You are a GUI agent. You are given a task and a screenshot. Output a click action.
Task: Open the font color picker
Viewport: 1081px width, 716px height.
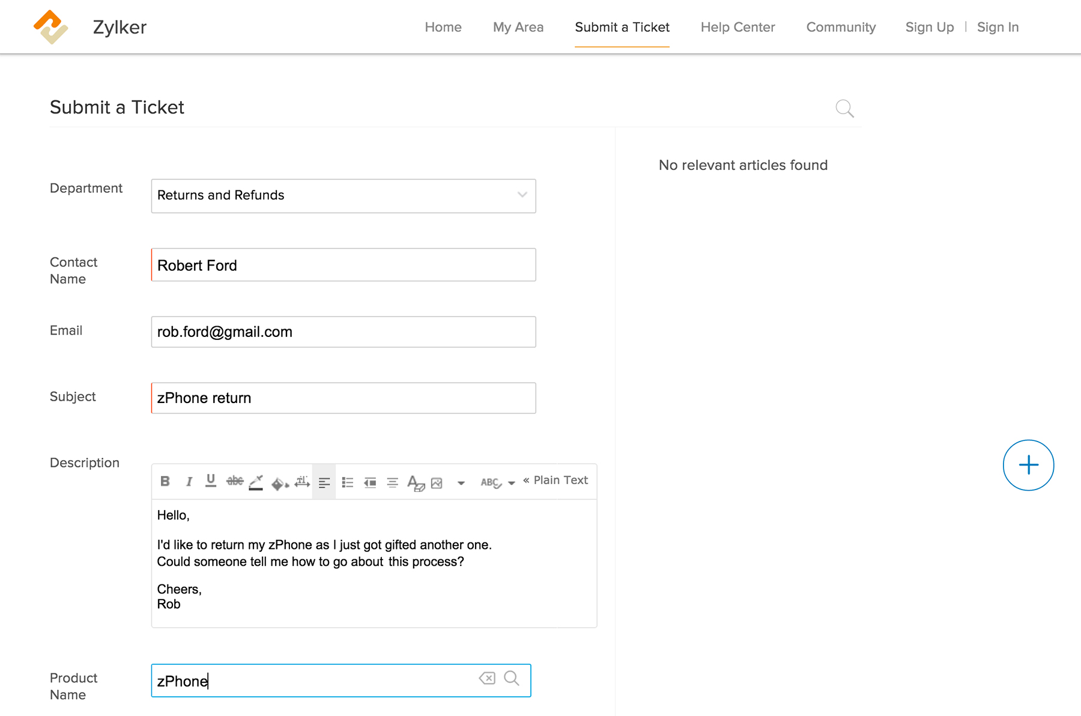pos(256,482)
